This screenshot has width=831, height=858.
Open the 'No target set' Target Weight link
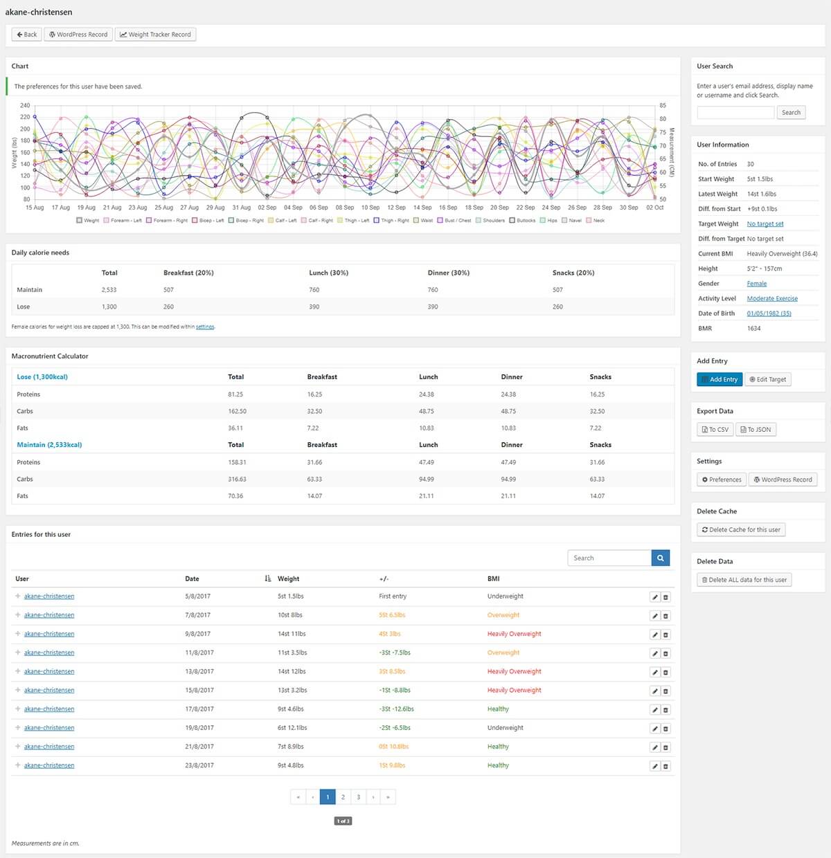(x=765, y=223)
